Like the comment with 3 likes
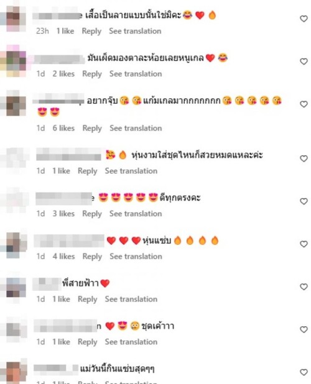Viewport: 311px width, 384px height. click(304, 201)
